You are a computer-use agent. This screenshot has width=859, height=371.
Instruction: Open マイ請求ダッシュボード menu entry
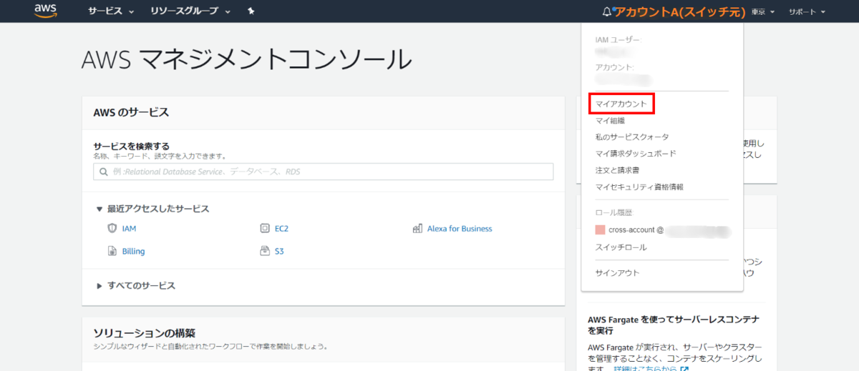pos(636,154)
